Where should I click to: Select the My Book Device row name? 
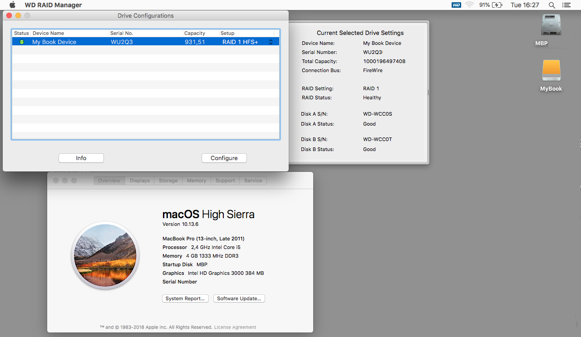pyautogui.click(x=54, y=42)
